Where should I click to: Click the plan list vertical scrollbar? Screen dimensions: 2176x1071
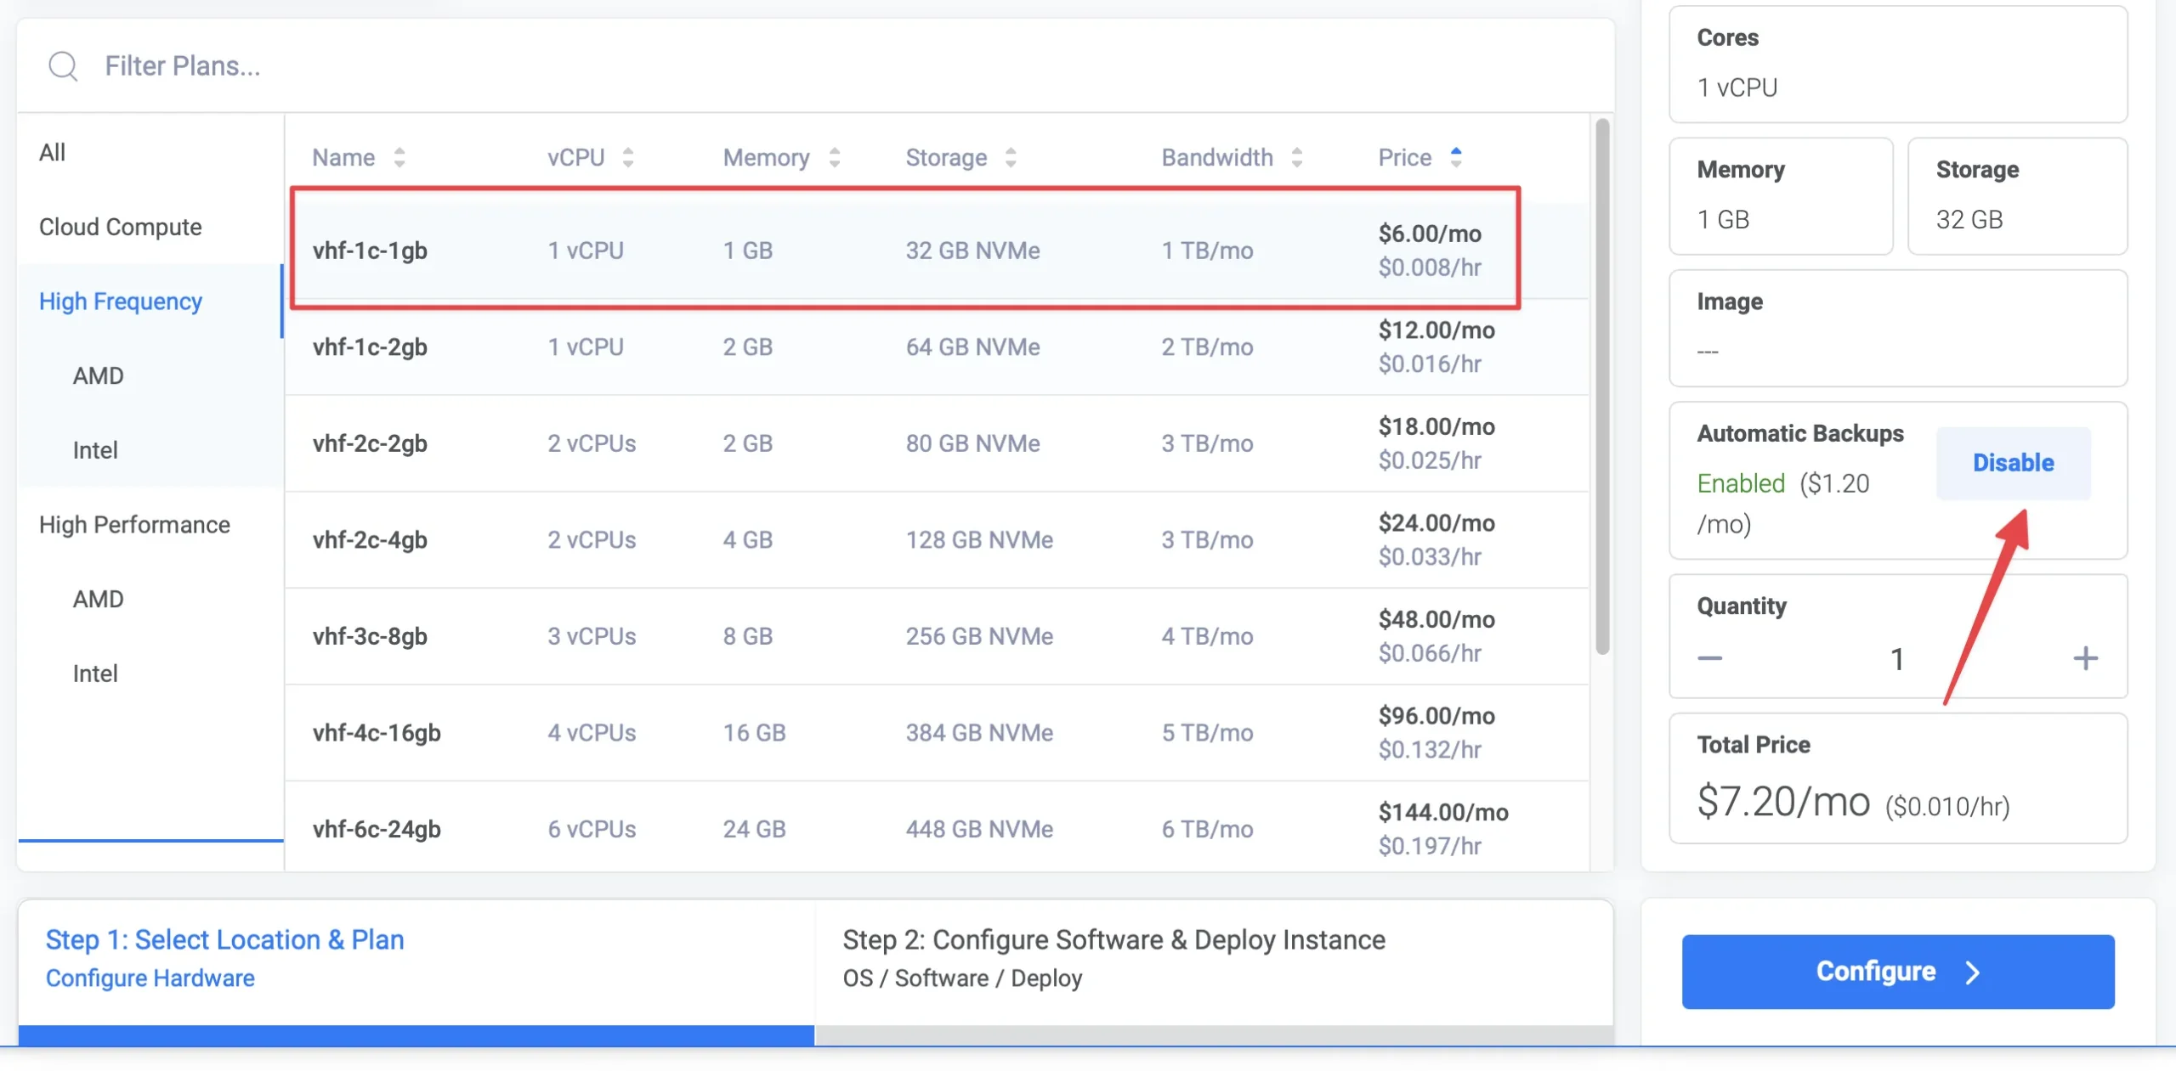1602,386
